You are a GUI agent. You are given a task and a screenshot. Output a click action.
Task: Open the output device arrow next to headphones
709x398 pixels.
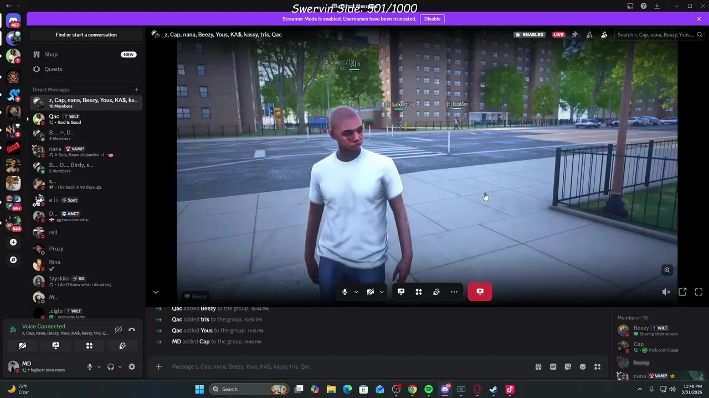tap(120, 366)
